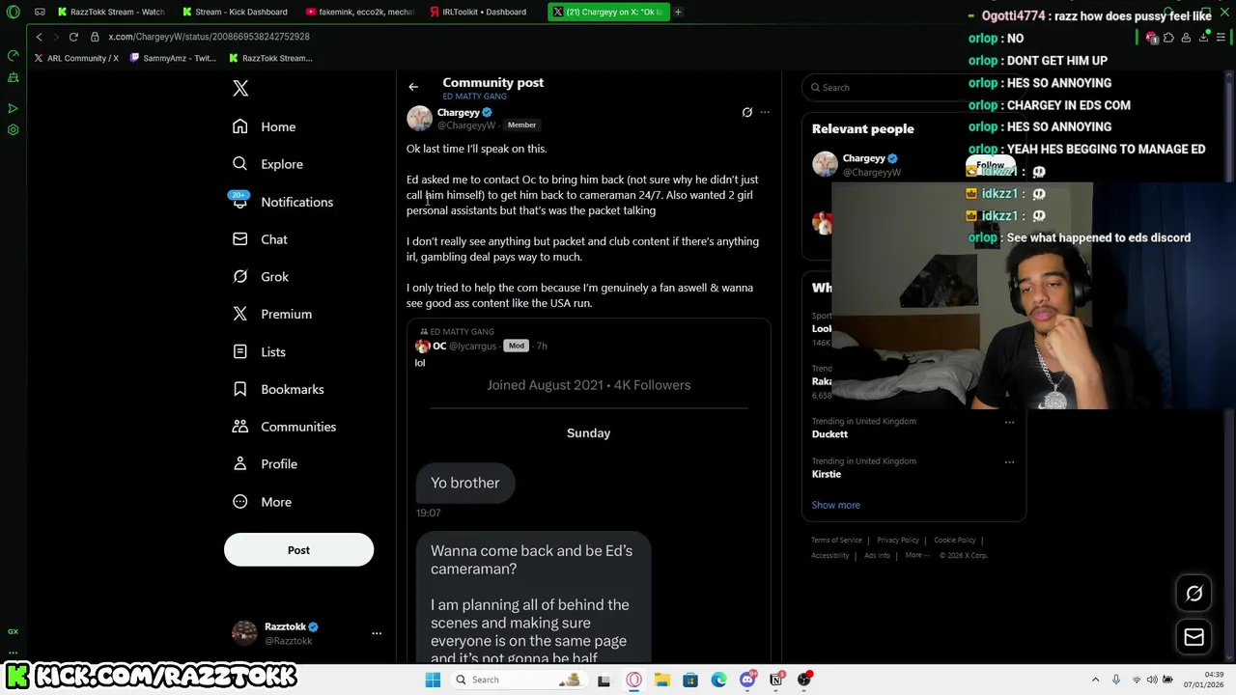Open Profile from the sidebar

click(x=265, y=464)
